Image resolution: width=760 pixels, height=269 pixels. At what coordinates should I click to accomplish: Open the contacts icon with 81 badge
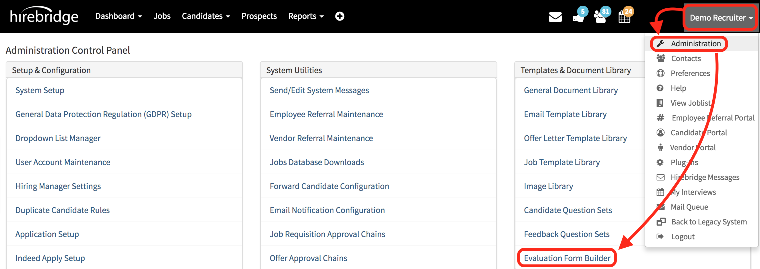(600, 17)
